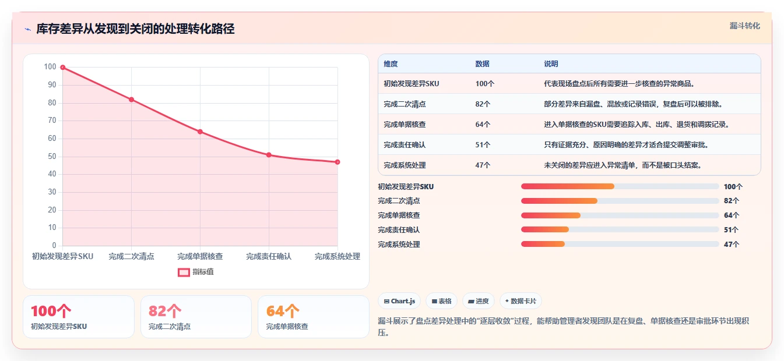This screenshot has width=784, height=361.
Task: Click the chart point at 完成系统处理
Action: coord(337,162)
